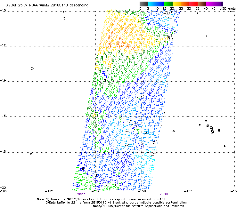Click the 'NOAA/NESDIS/Center for Satellite Applications and Research' credit
The height and width of the screenshot is (208, 237).
(x=138, y=206)
